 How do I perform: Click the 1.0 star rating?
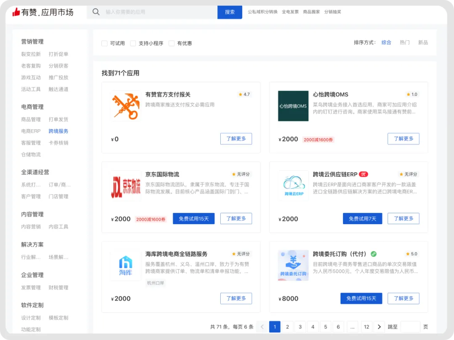click(x=412, y=94)
